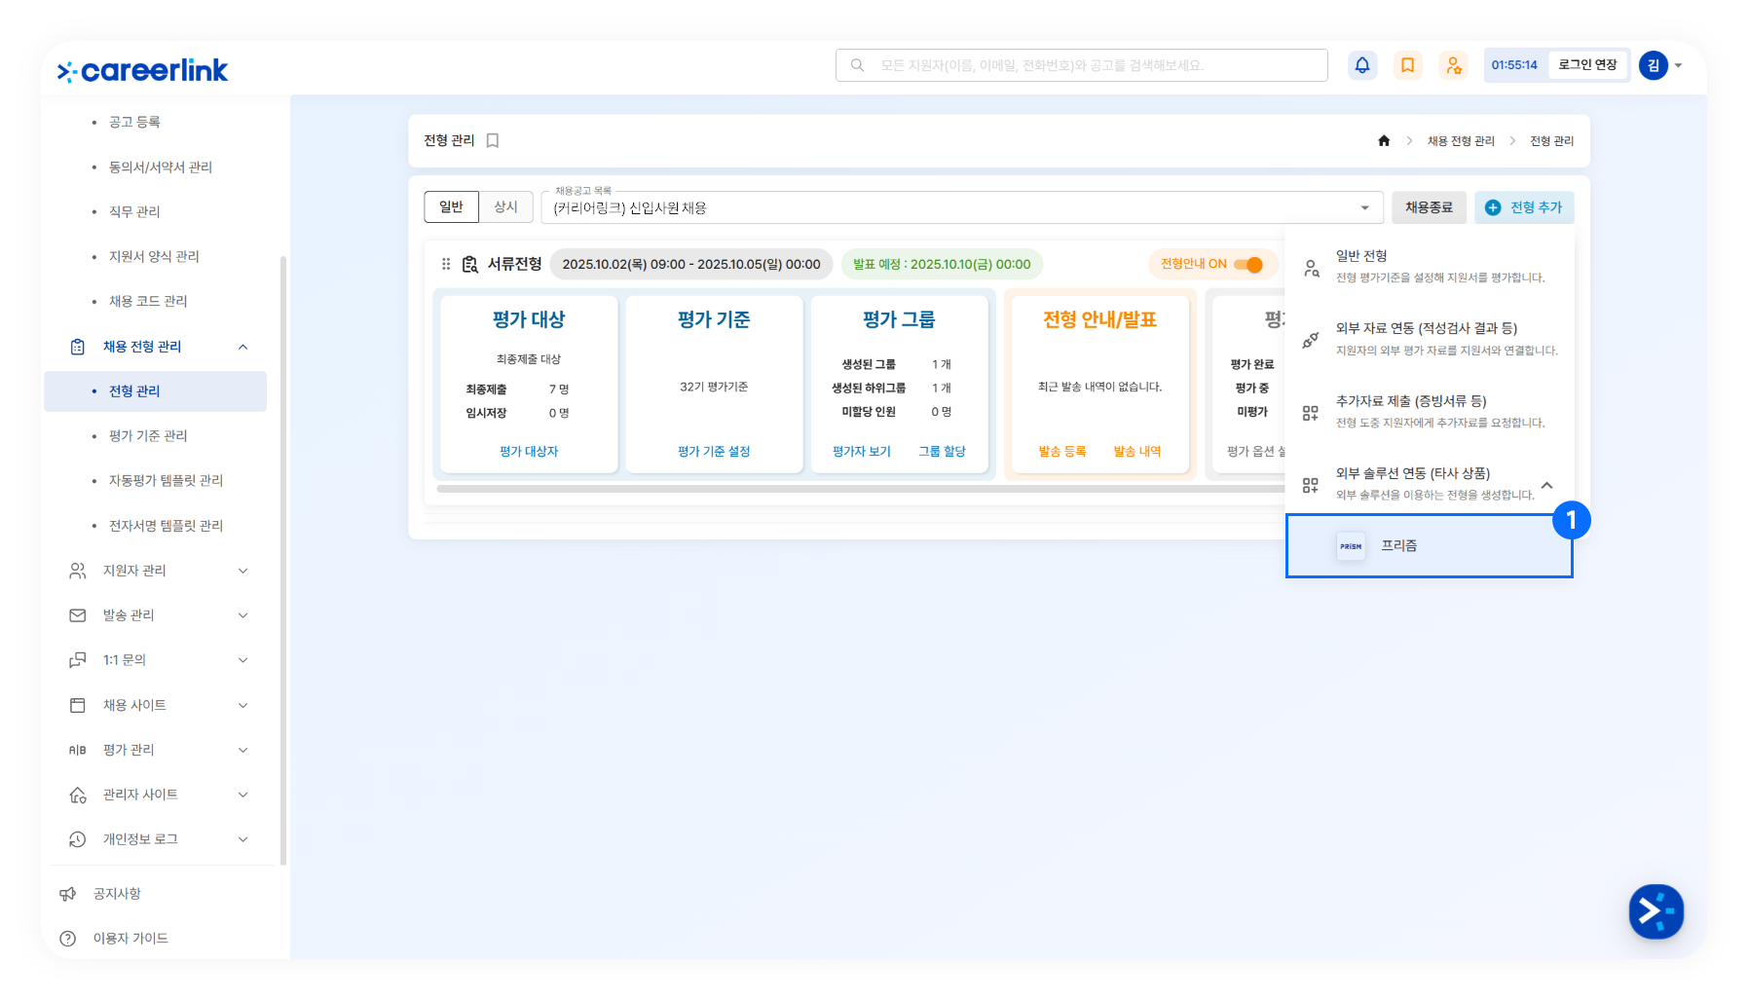
Task: Switch to the 상시 tab
Action: point(505,206)
